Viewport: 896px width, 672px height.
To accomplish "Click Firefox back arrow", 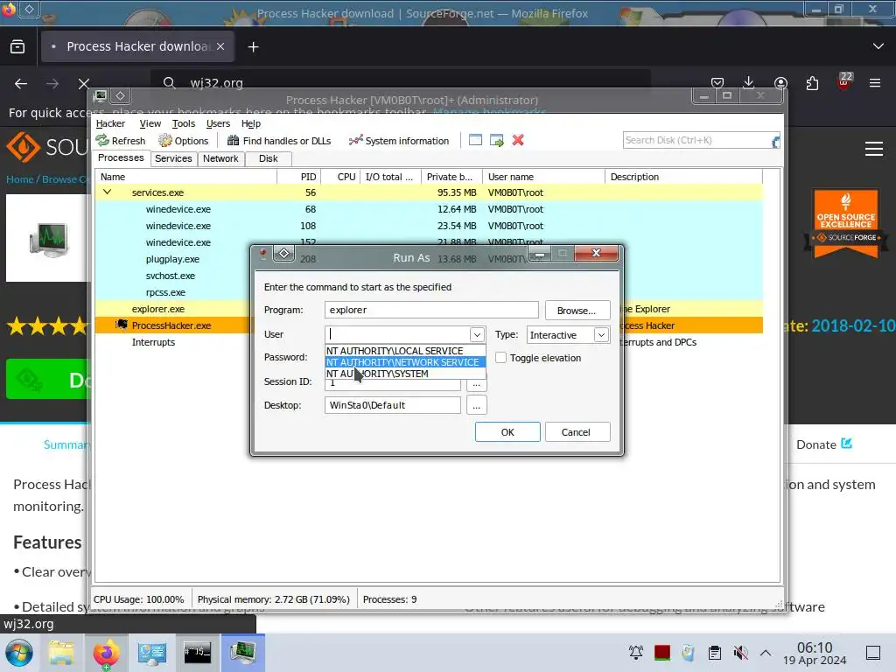I will pyautogui.click(x=21, y=83).
